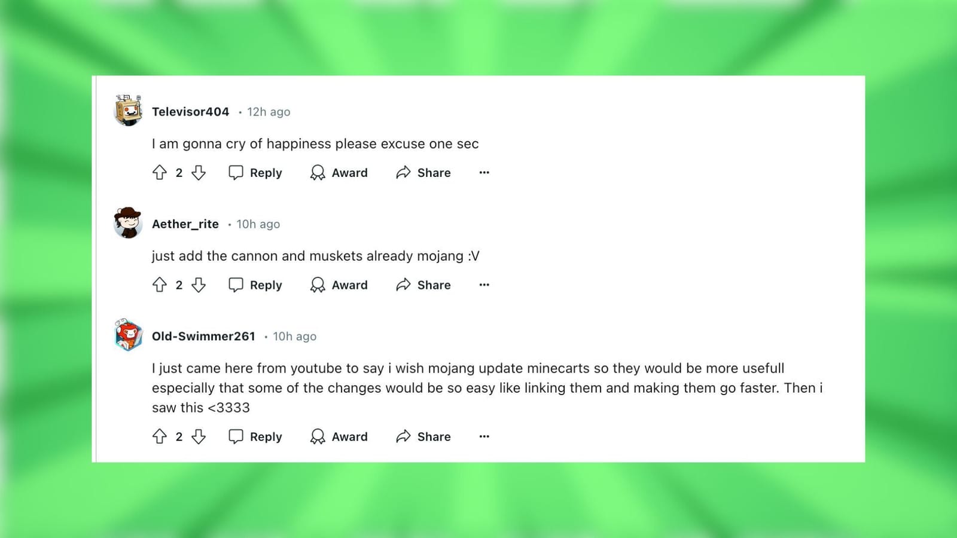The width and height of the screenshot is (957, 538).
Task: Downvote Old-Swimmer261's comment
Action: click(x=199, y=437)
